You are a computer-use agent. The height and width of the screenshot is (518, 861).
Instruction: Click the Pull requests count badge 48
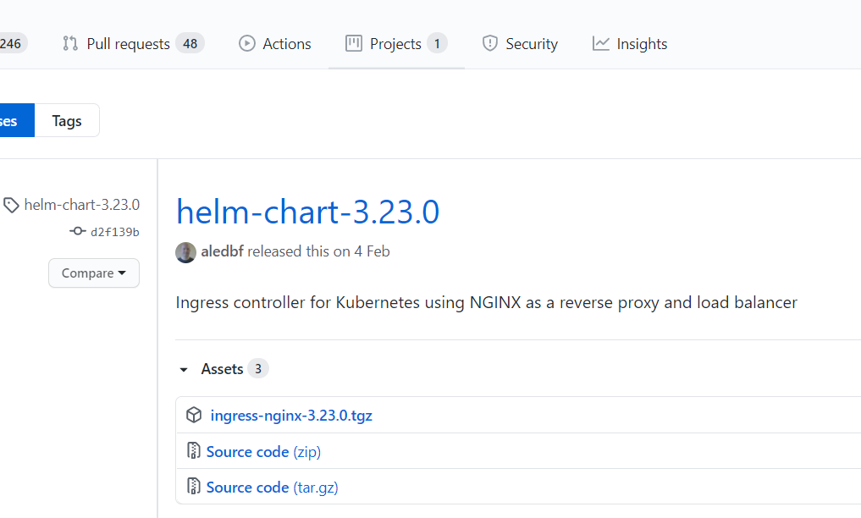pos(190,43)
